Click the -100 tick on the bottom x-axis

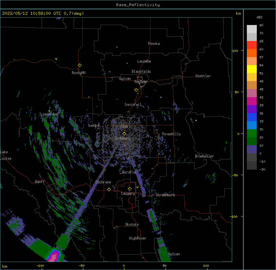tap(40, 266)
